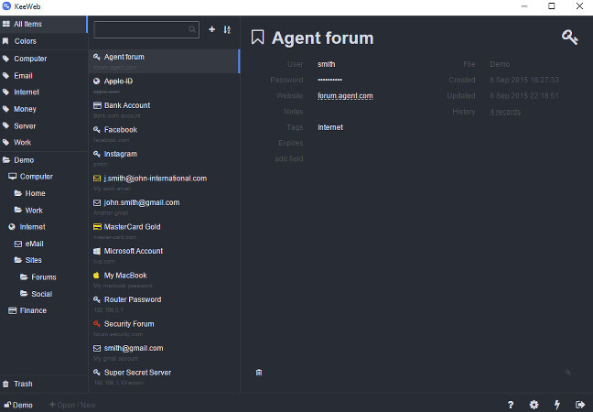Open the Trash in sidebar

23,384
